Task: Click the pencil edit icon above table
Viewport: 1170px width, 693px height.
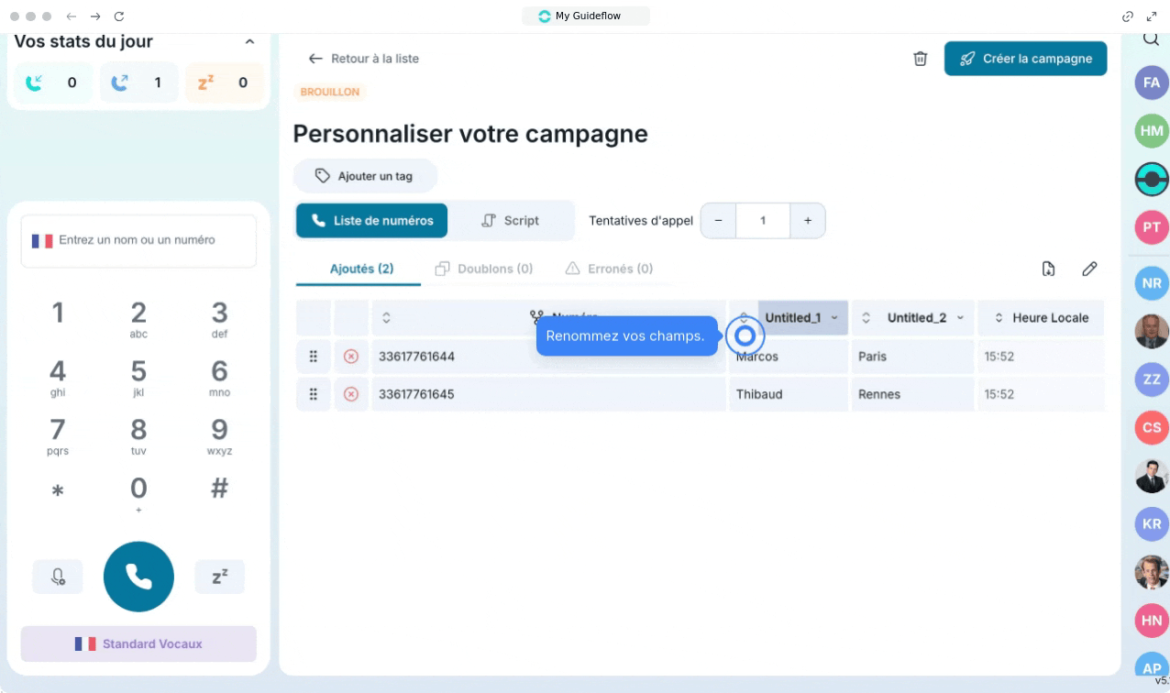Action: coord(1088,269)
